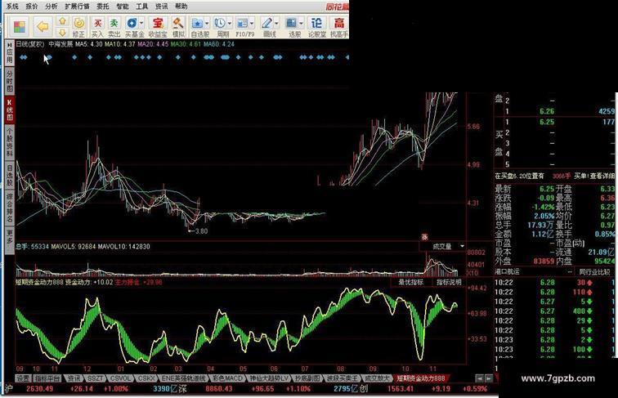The image size is (618, 398).
Task: Expand the 画线 dropdown arrow
Action: (x=276, y=23)
